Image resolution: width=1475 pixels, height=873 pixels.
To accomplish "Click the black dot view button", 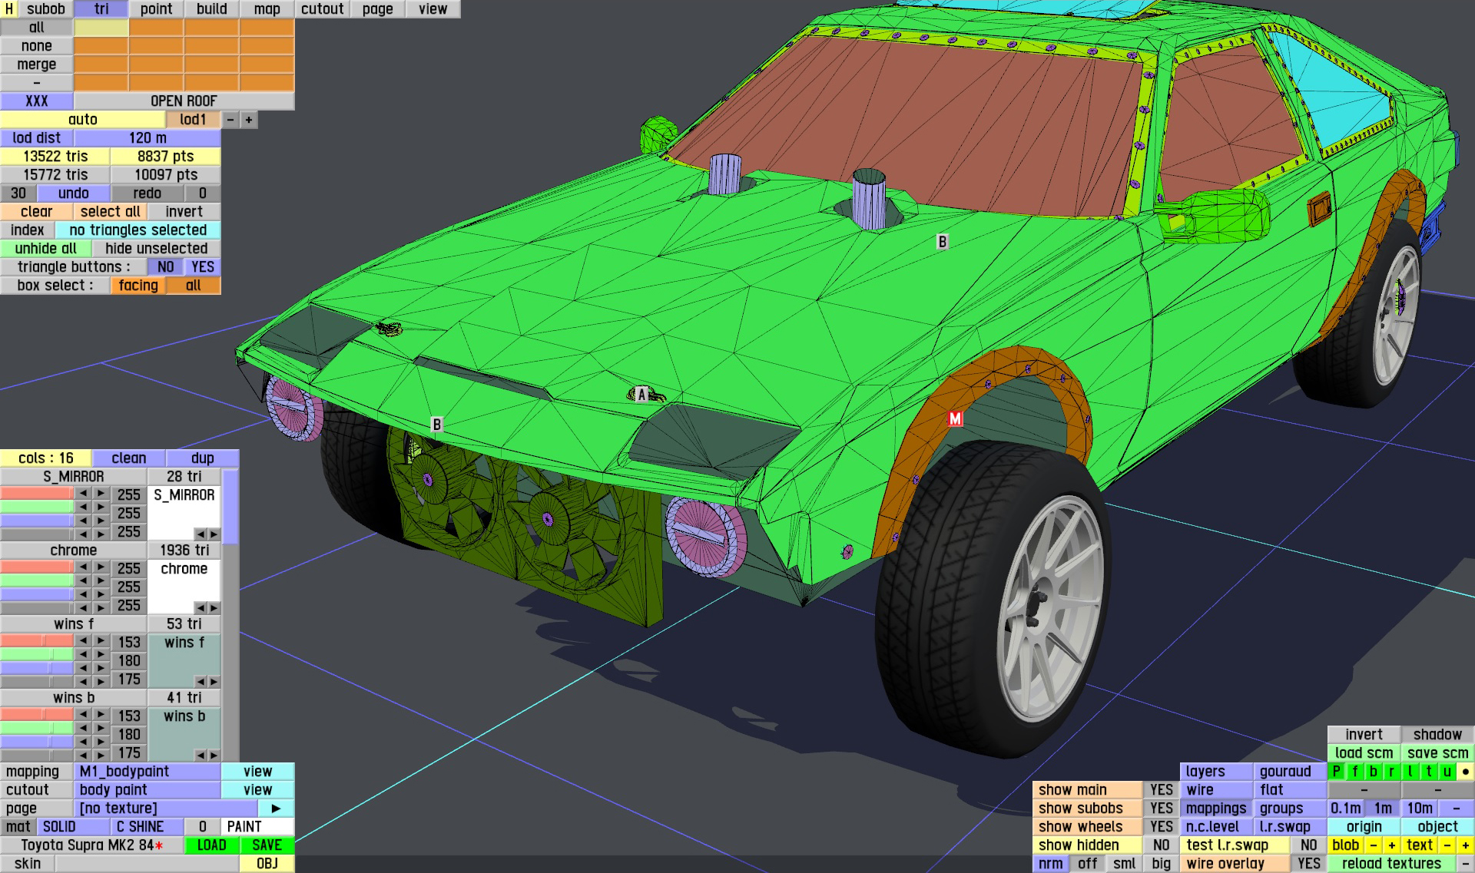I will [x=1465, y=772].
